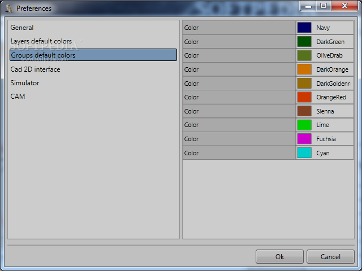The height and width of the screenshot is (271, 362).
Task: Select the Color label beside Cyan
Action: [191, 153]
